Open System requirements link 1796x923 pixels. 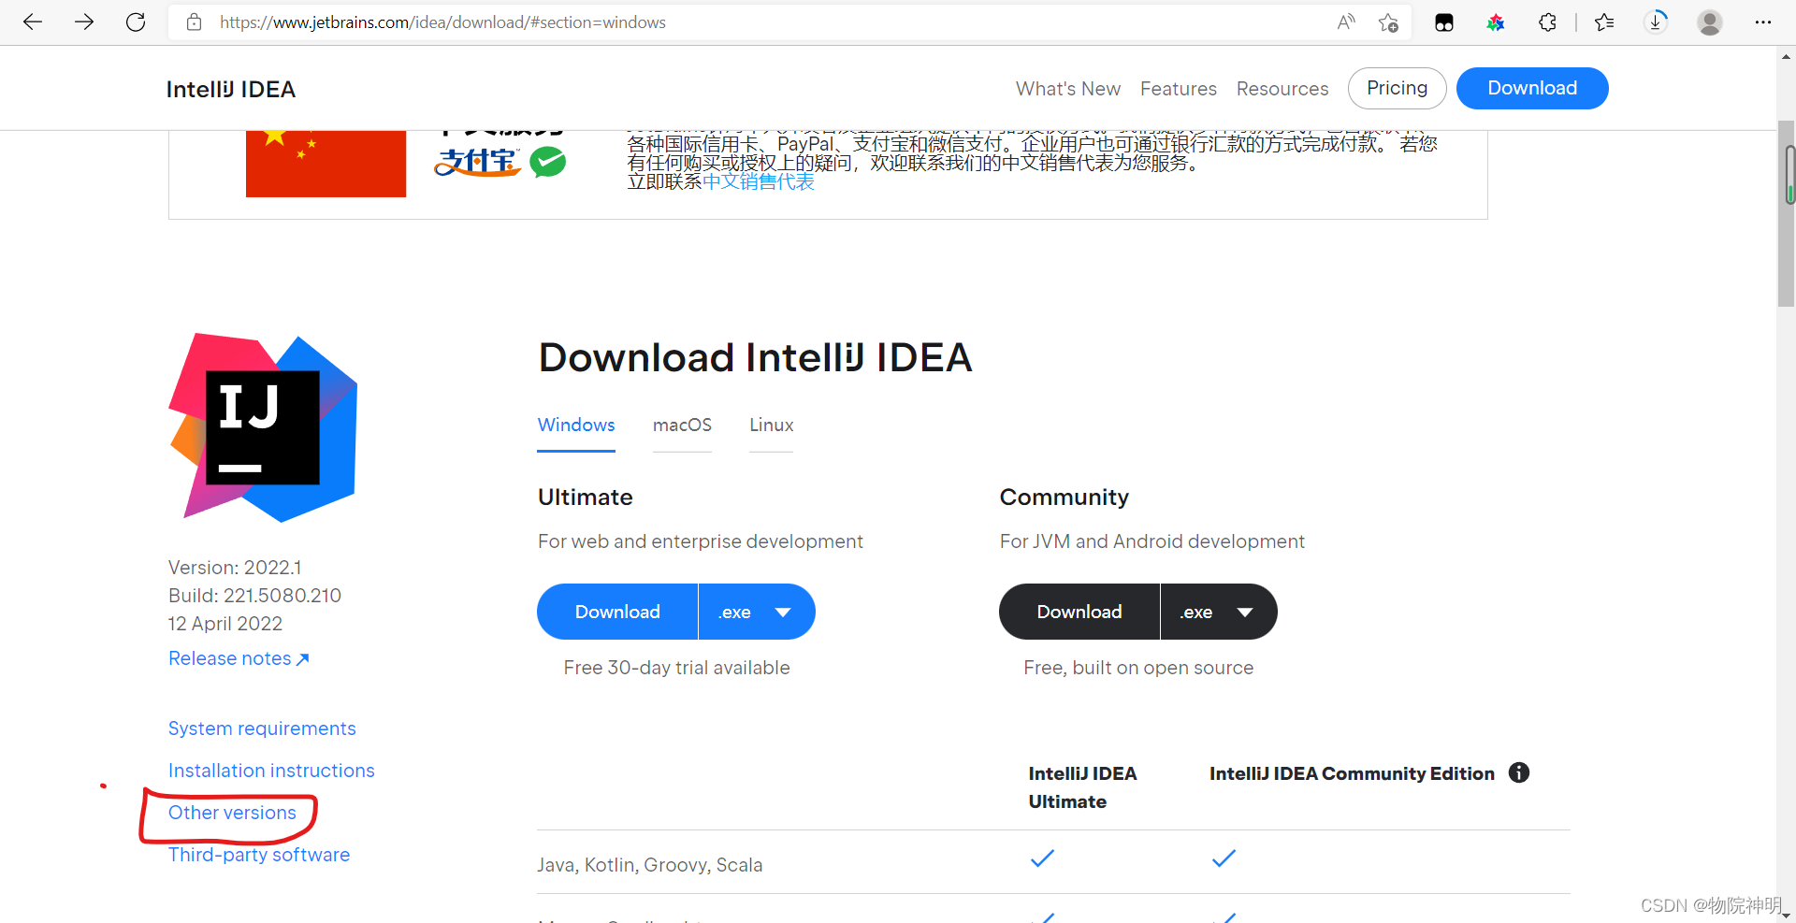click(262, 728)
